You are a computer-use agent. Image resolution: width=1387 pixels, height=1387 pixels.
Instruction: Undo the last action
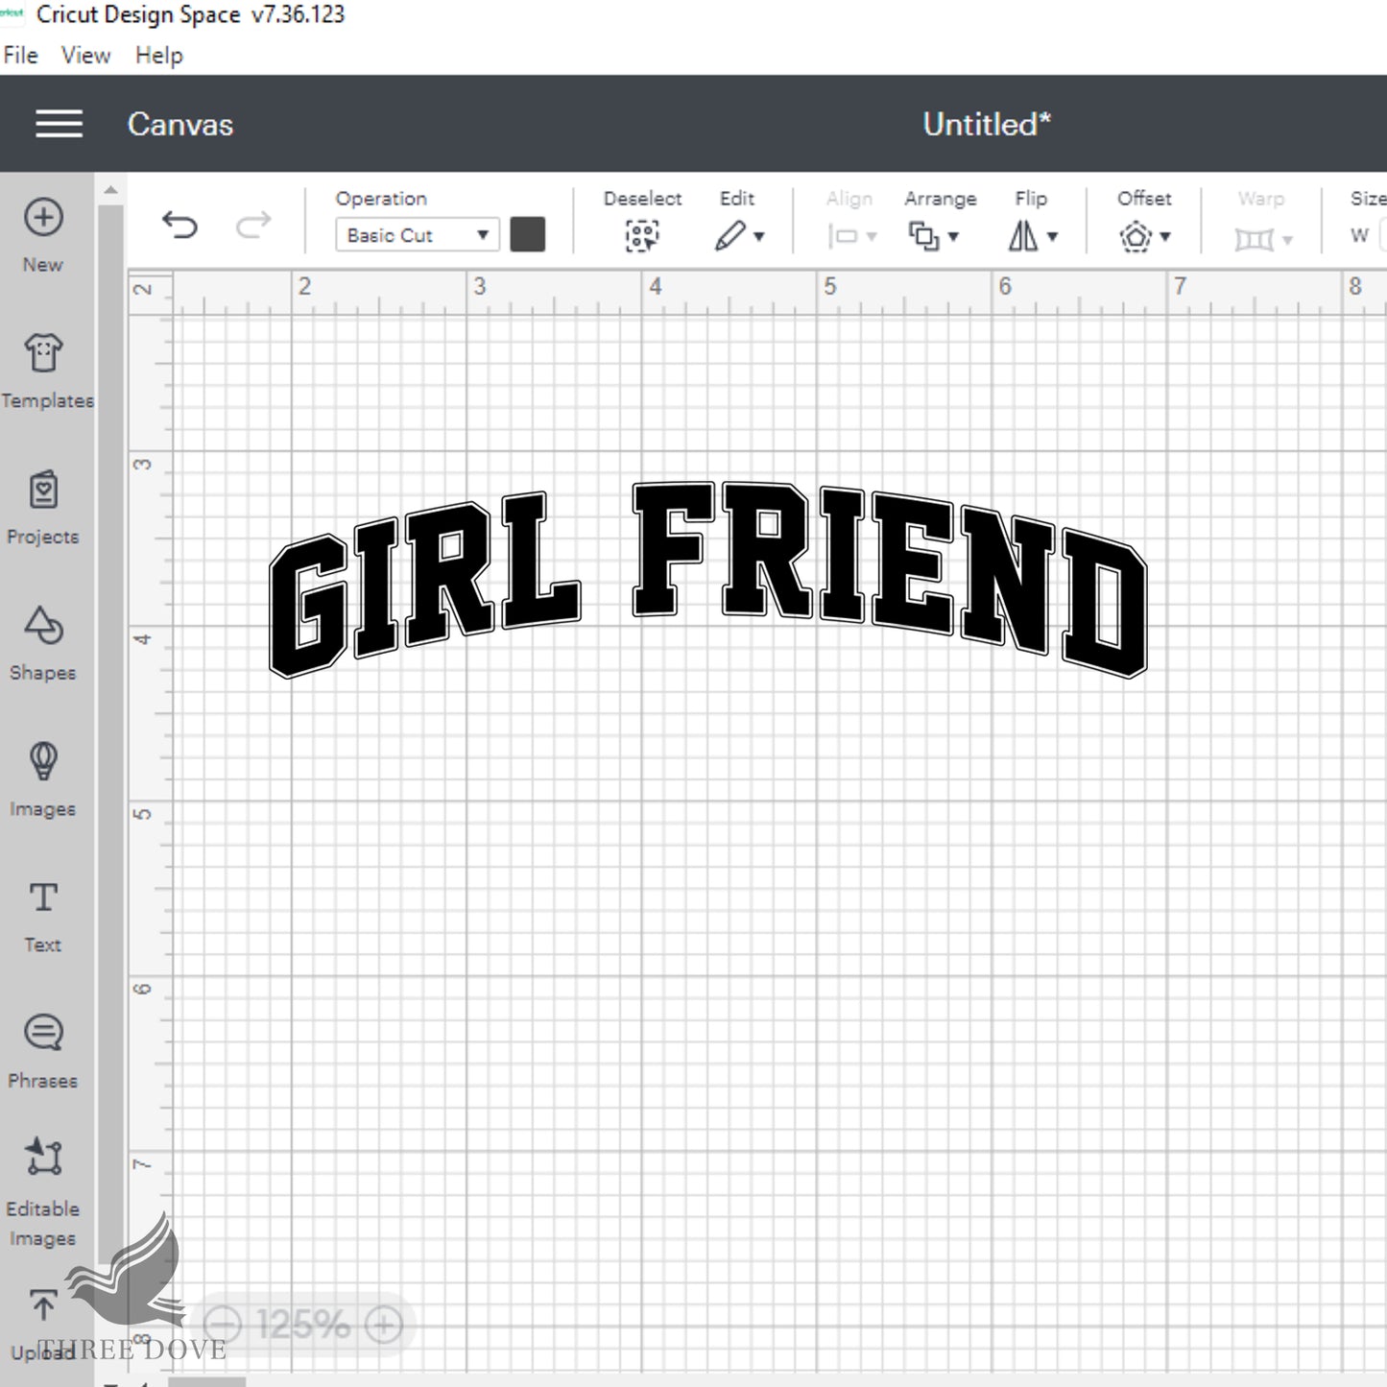coord(179,226)
